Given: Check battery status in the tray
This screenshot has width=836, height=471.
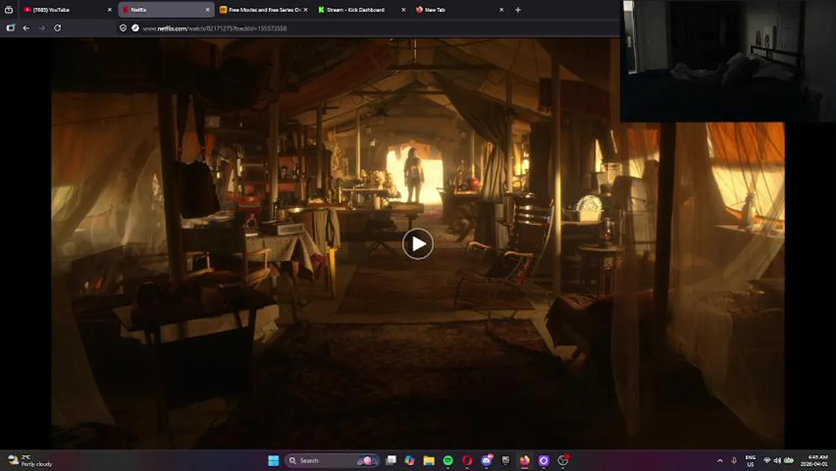Looking at the screenshot, I should point(789,461).
